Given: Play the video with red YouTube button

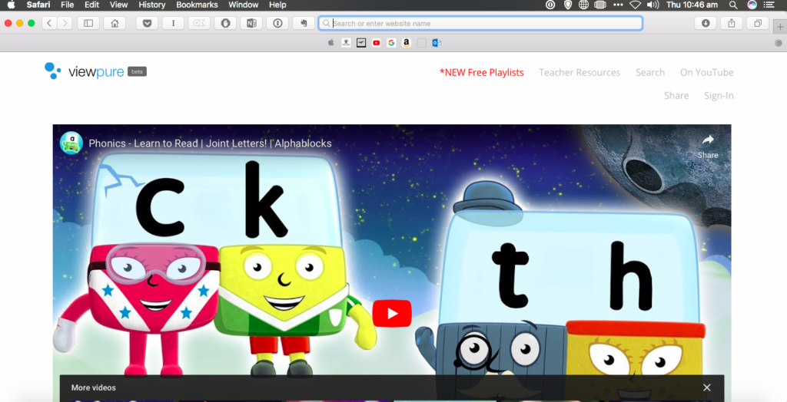Looking at the screenshot, I should tap(392, 313).
